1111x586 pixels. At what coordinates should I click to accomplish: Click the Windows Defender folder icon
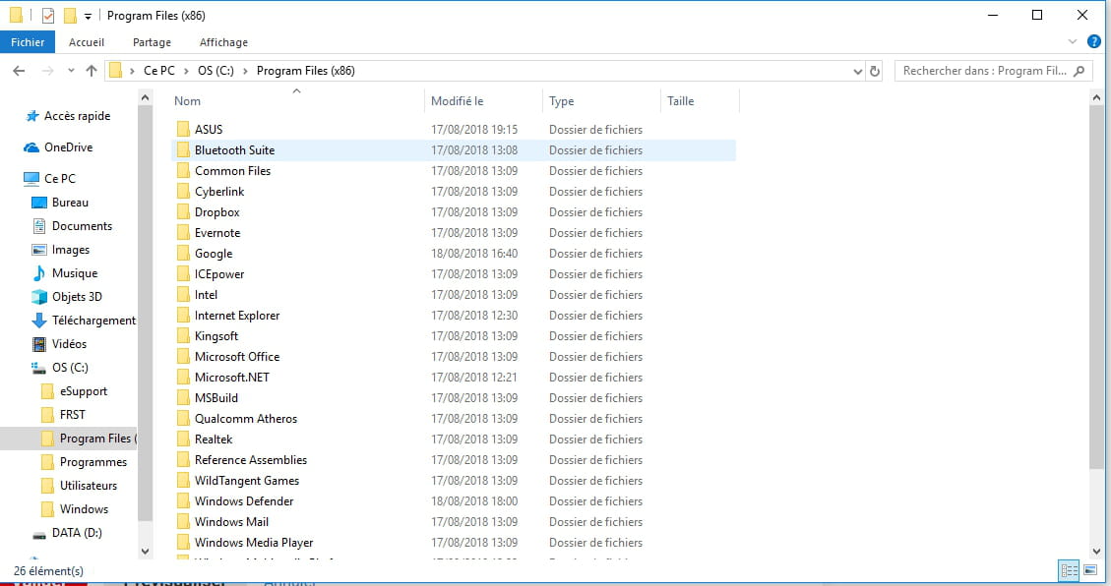[183, 500]
